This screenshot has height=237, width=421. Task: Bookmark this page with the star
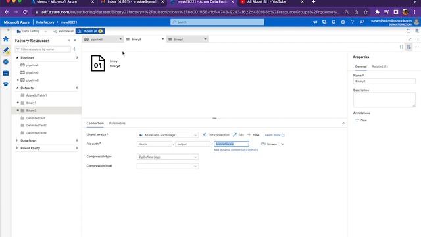pos(366,12)
